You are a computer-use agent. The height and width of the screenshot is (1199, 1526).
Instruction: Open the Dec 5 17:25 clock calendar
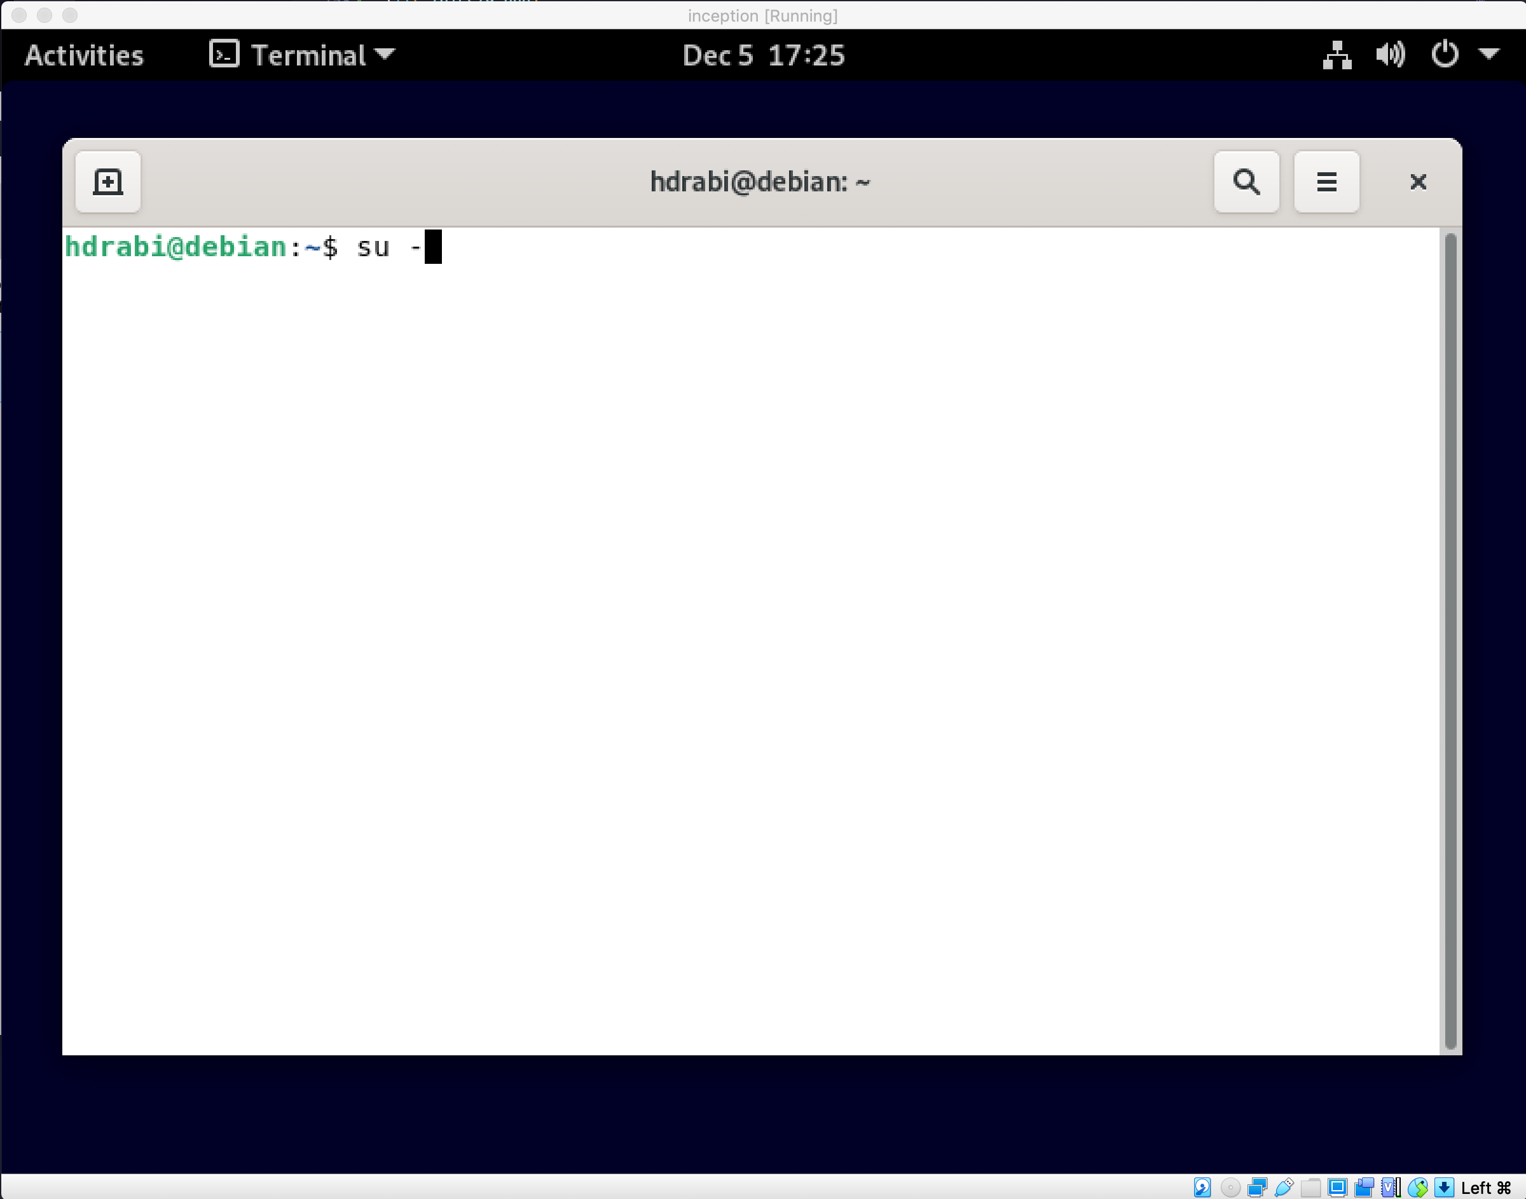(x=763, y=55)
